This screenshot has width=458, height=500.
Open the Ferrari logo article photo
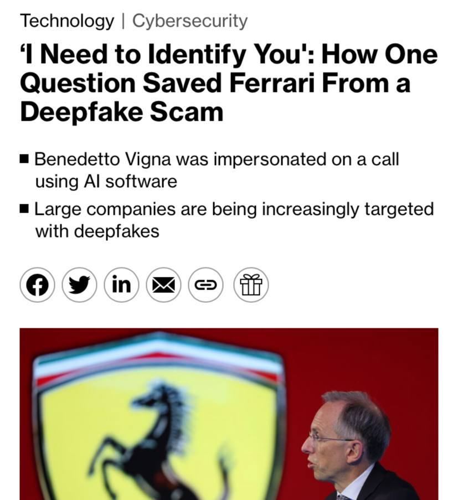(x=229, y=414)
